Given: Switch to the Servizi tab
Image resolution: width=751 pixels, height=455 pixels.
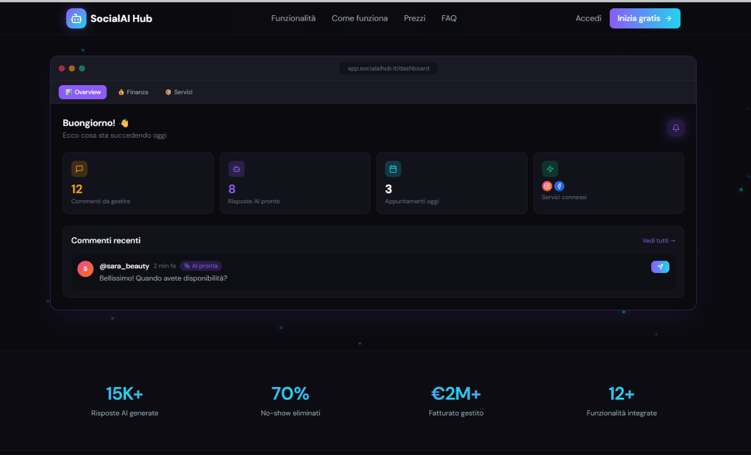Looking at the screenshot, I should click(x=179, y=92).
